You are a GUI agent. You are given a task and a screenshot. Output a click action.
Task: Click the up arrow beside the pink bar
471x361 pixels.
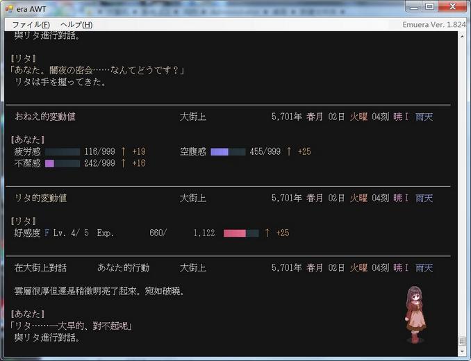tap(267, 233)
